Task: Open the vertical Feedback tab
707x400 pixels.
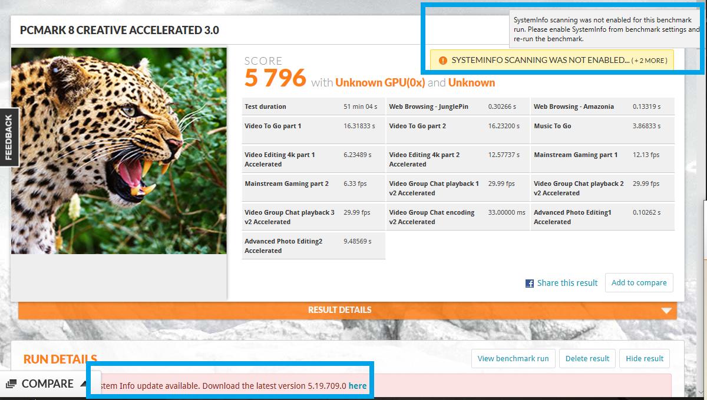Action: pos(8,137)
